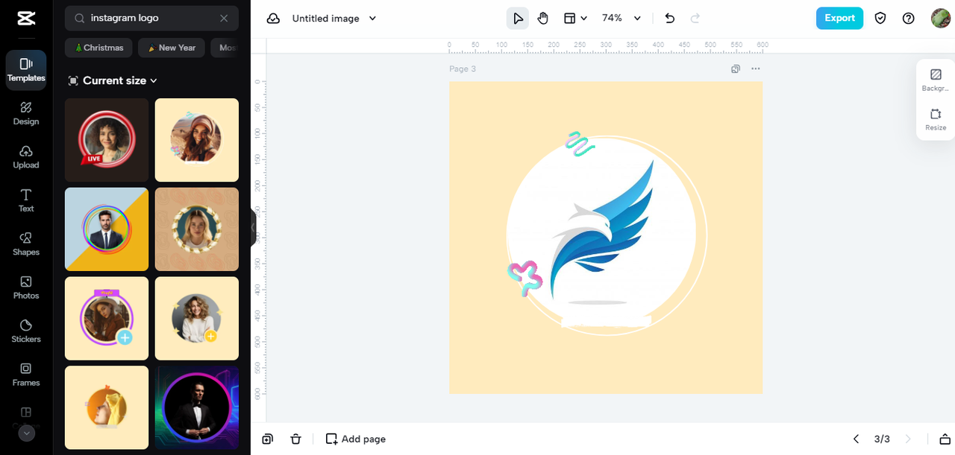Choose the purple ring plus-badge template
The image size is (955, 455).
click(107, 319)
